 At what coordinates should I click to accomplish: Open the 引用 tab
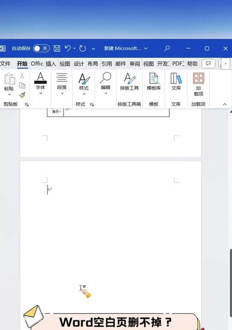107,64
